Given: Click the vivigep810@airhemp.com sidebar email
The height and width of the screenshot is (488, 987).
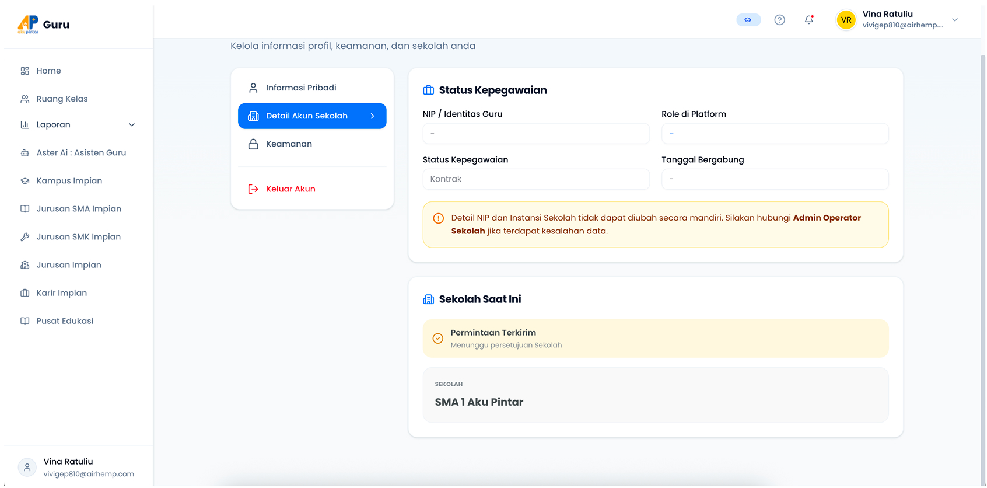Looking at the screenshot, I should click(89, 475).
